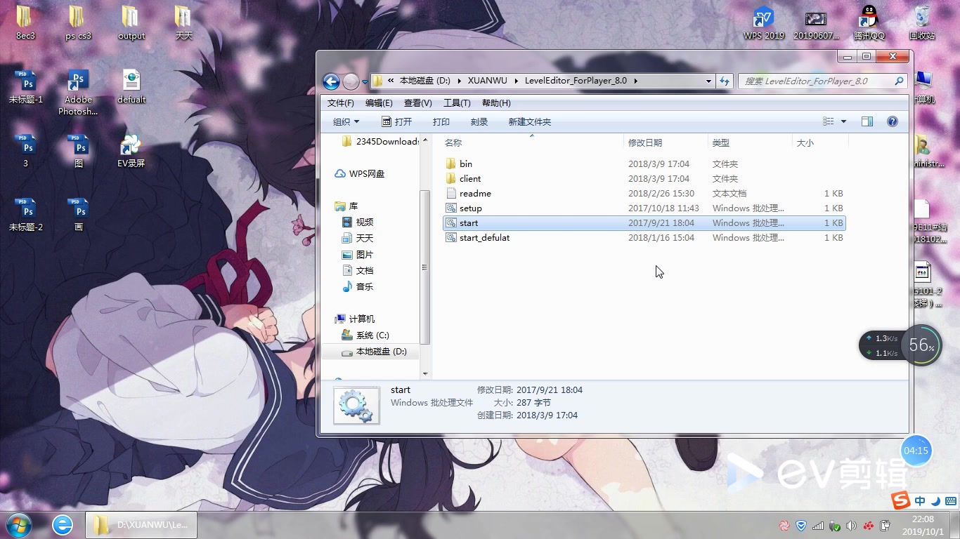The image size is (960, 539).
Task: Open the network signal tray icon
Action: click(818, 526)
